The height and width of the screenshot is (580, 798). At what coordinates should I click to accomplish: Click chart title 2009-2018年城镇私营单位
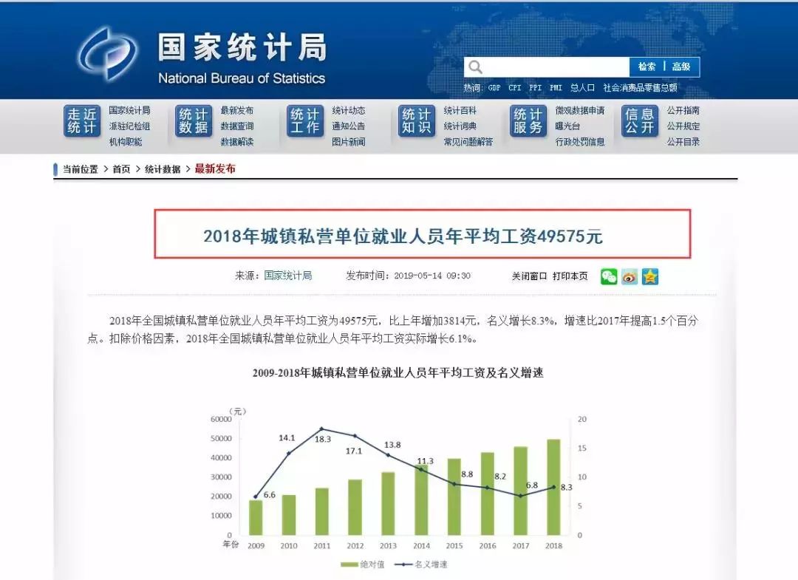coord(398,373)
